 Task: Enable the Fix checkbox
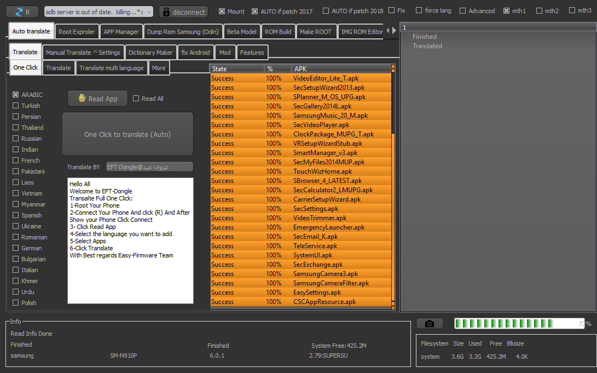(391, 10)
